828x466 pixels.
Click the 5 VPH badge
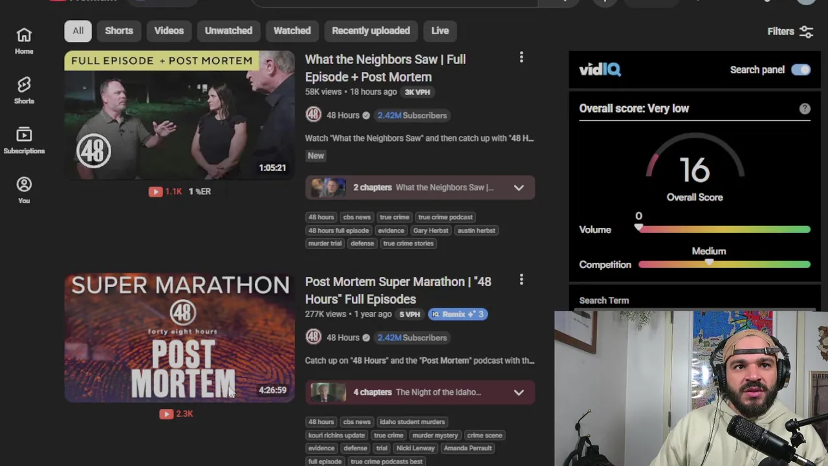tap(409, 314)
